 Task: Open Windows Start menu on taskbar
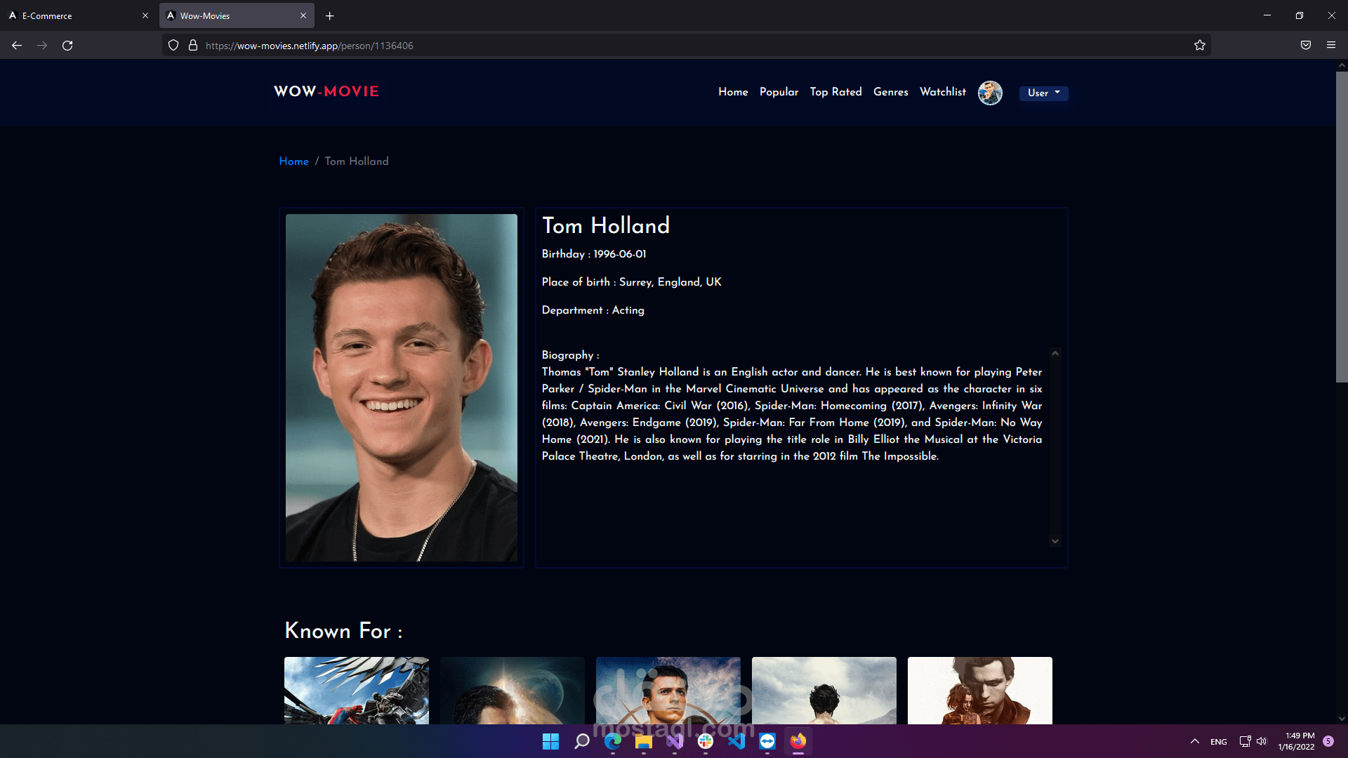pyautogui.click(x=550, y=741)
